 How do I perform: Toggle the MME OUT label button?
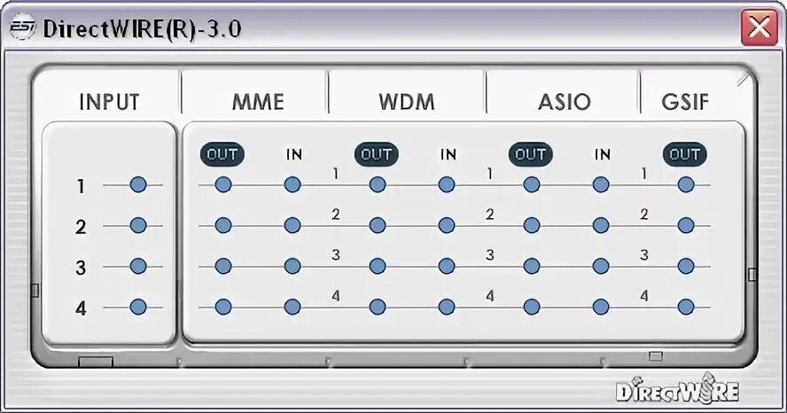(x=222, y=154)
